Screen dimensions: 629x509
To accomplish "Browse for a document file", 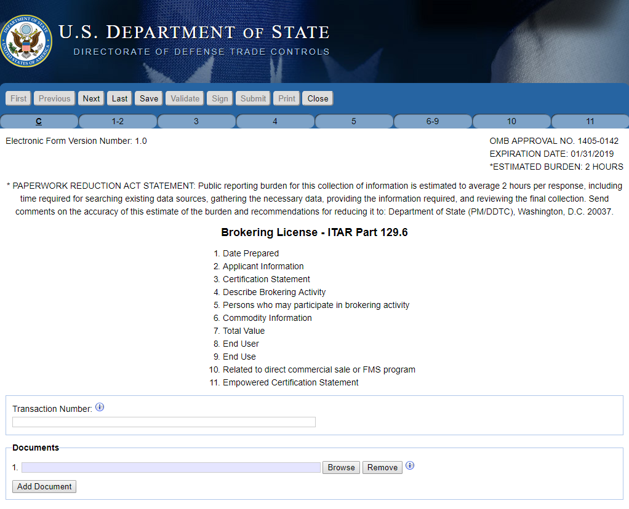I will click(341, 467).
